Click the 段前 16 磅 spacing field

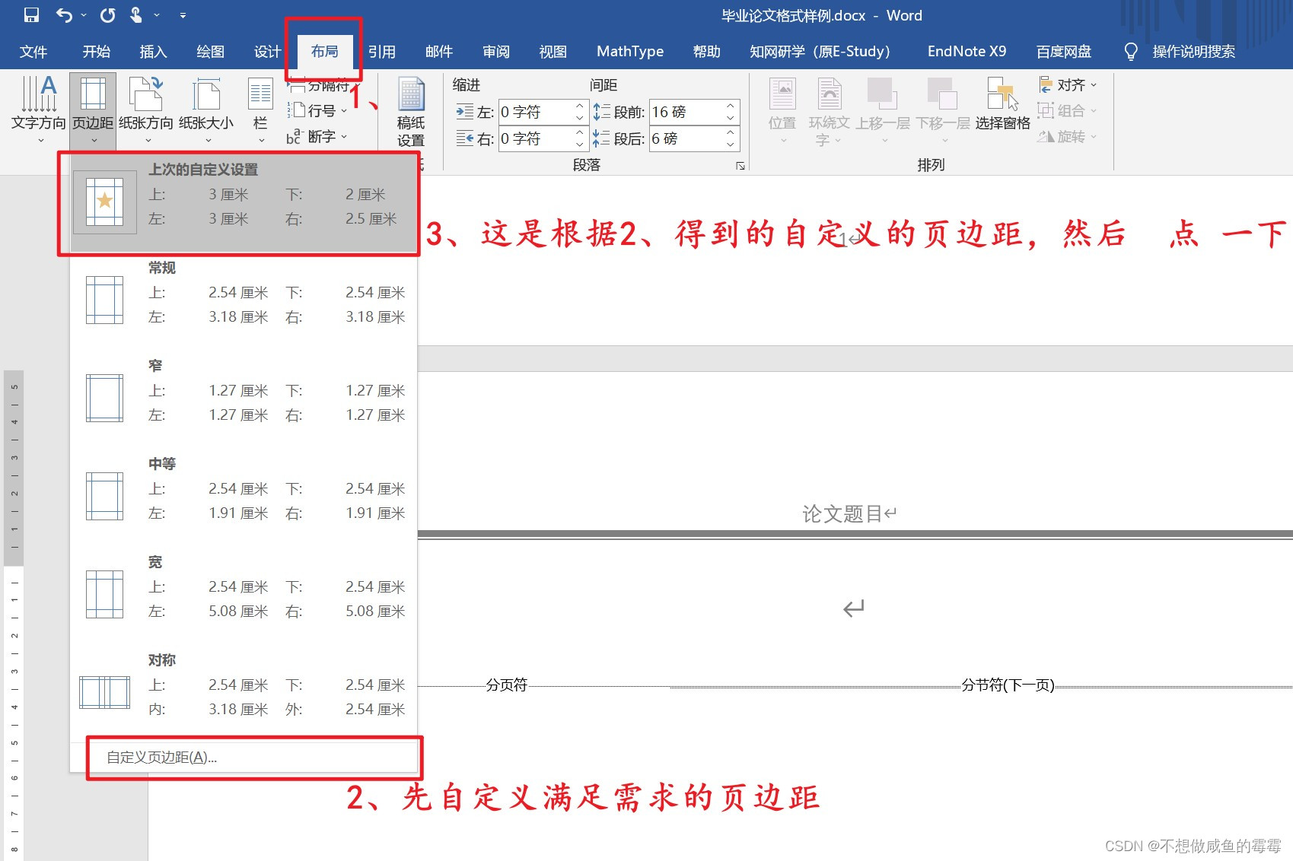[686, 112]
